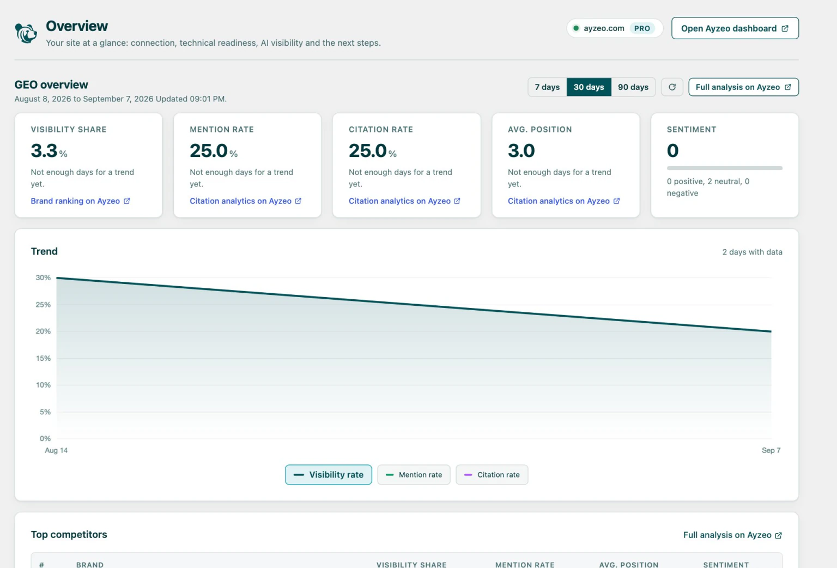Click the refresh icon next to 90 days
The width and height of the screenshot is (837, 568).
click(x=672, y=87)
